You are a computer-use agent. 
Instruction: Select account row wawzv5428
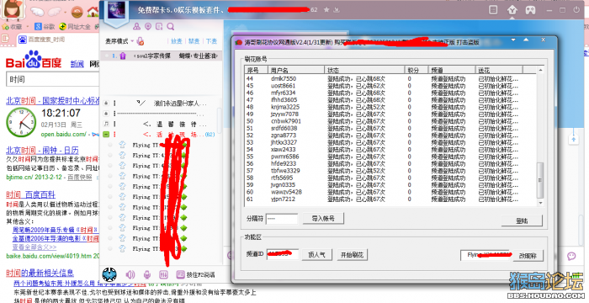tap(390, 192)
